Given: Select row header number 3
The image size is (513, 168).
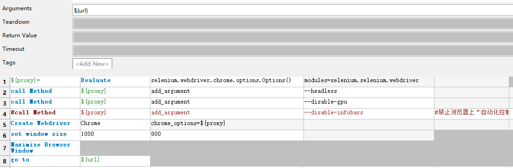Looking at the screenshot, I should [5, 103].
